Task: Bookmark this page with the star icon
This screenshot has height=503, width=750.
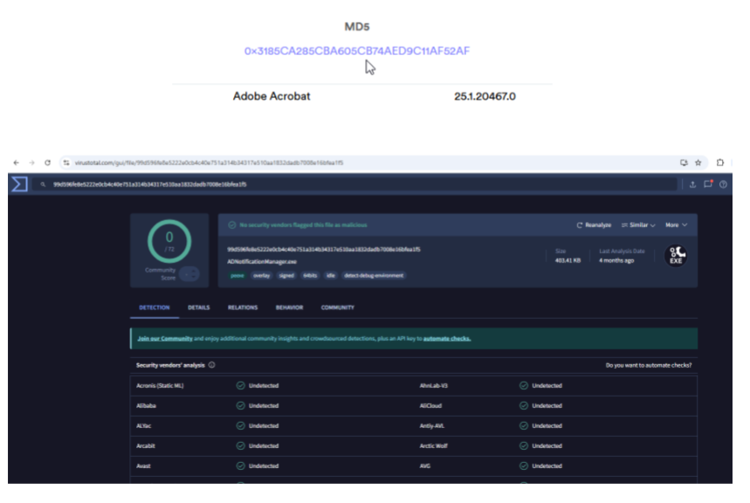Action: click(698, 162)
